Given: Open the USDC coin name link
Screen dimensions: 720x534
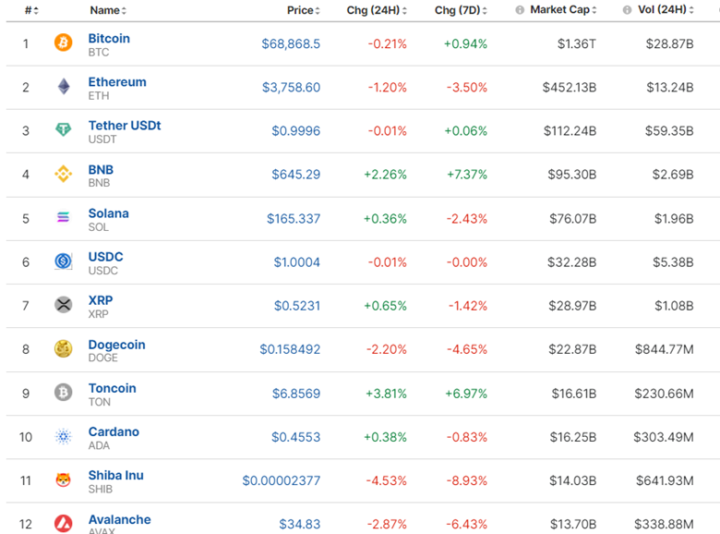Looking at the screenshot, I should click(105, 257).
